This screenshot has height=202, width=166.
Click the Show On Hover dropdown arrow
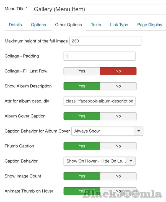[131, 161]
